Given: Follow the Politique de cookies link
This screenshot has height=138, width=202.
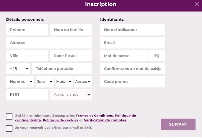Looking at the screenshot, I should tap(61, 120).
